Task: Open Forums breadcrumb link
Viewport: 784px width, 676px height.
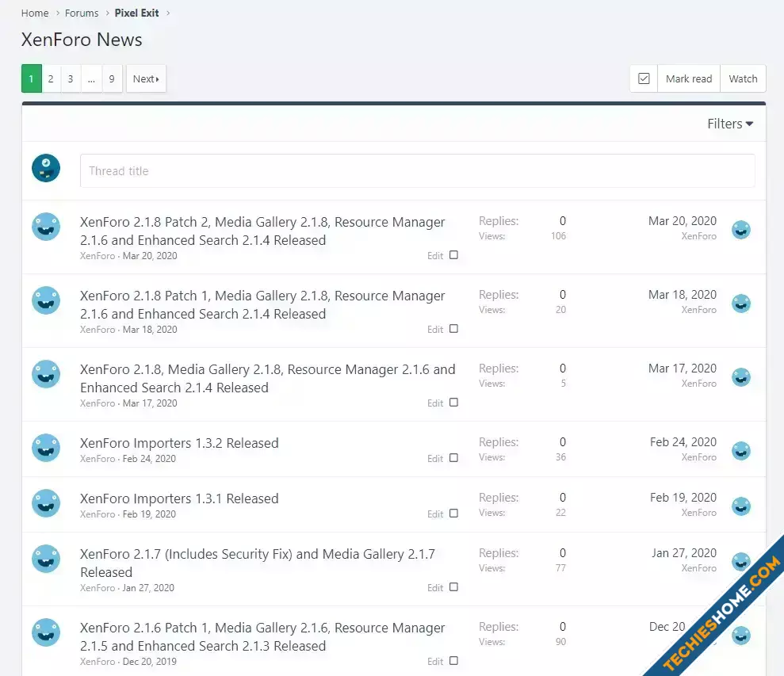Action: 82,13
